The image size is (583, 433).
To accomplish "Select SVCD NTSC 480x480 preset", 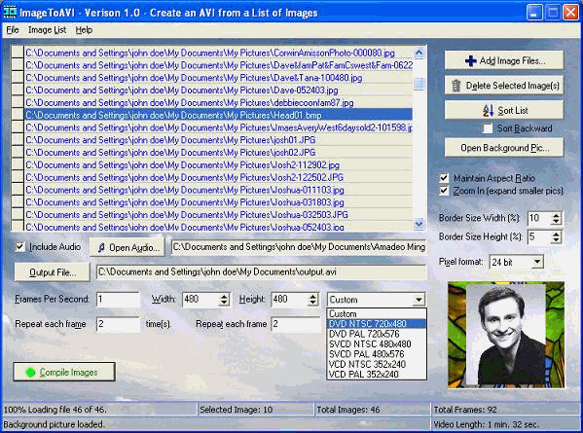I will point(377,343).
